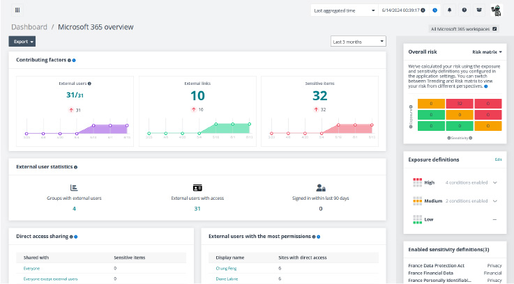Click info icon beside External users label
Screen dimensions: 514x284
click(89, 84)
